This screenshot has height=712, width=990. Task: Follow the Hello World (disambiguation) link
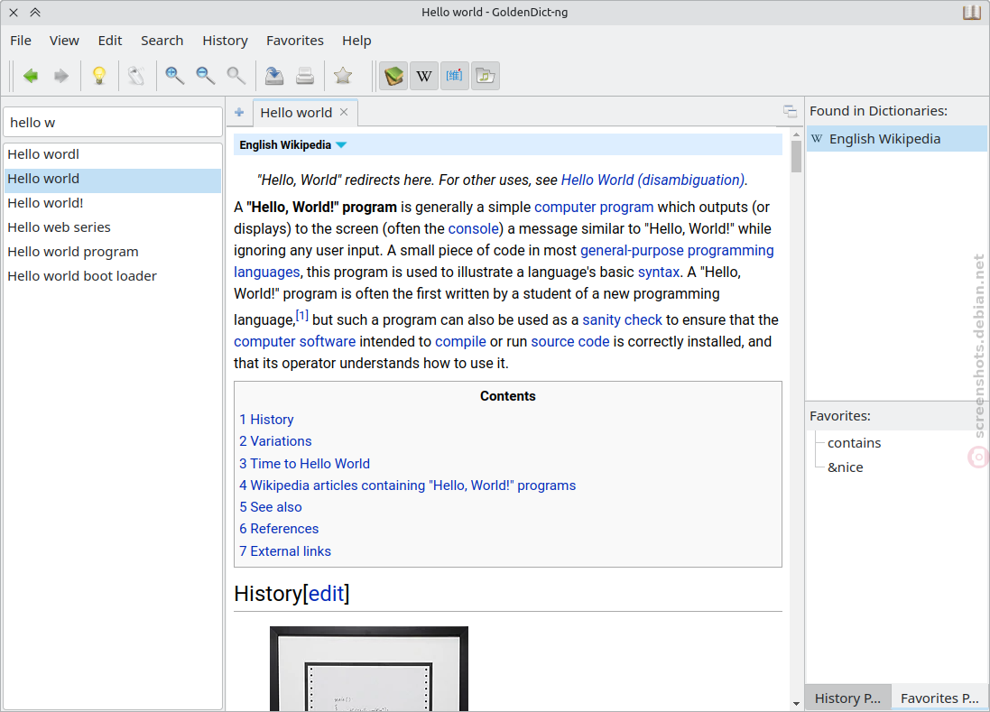(x=652, y=180)
